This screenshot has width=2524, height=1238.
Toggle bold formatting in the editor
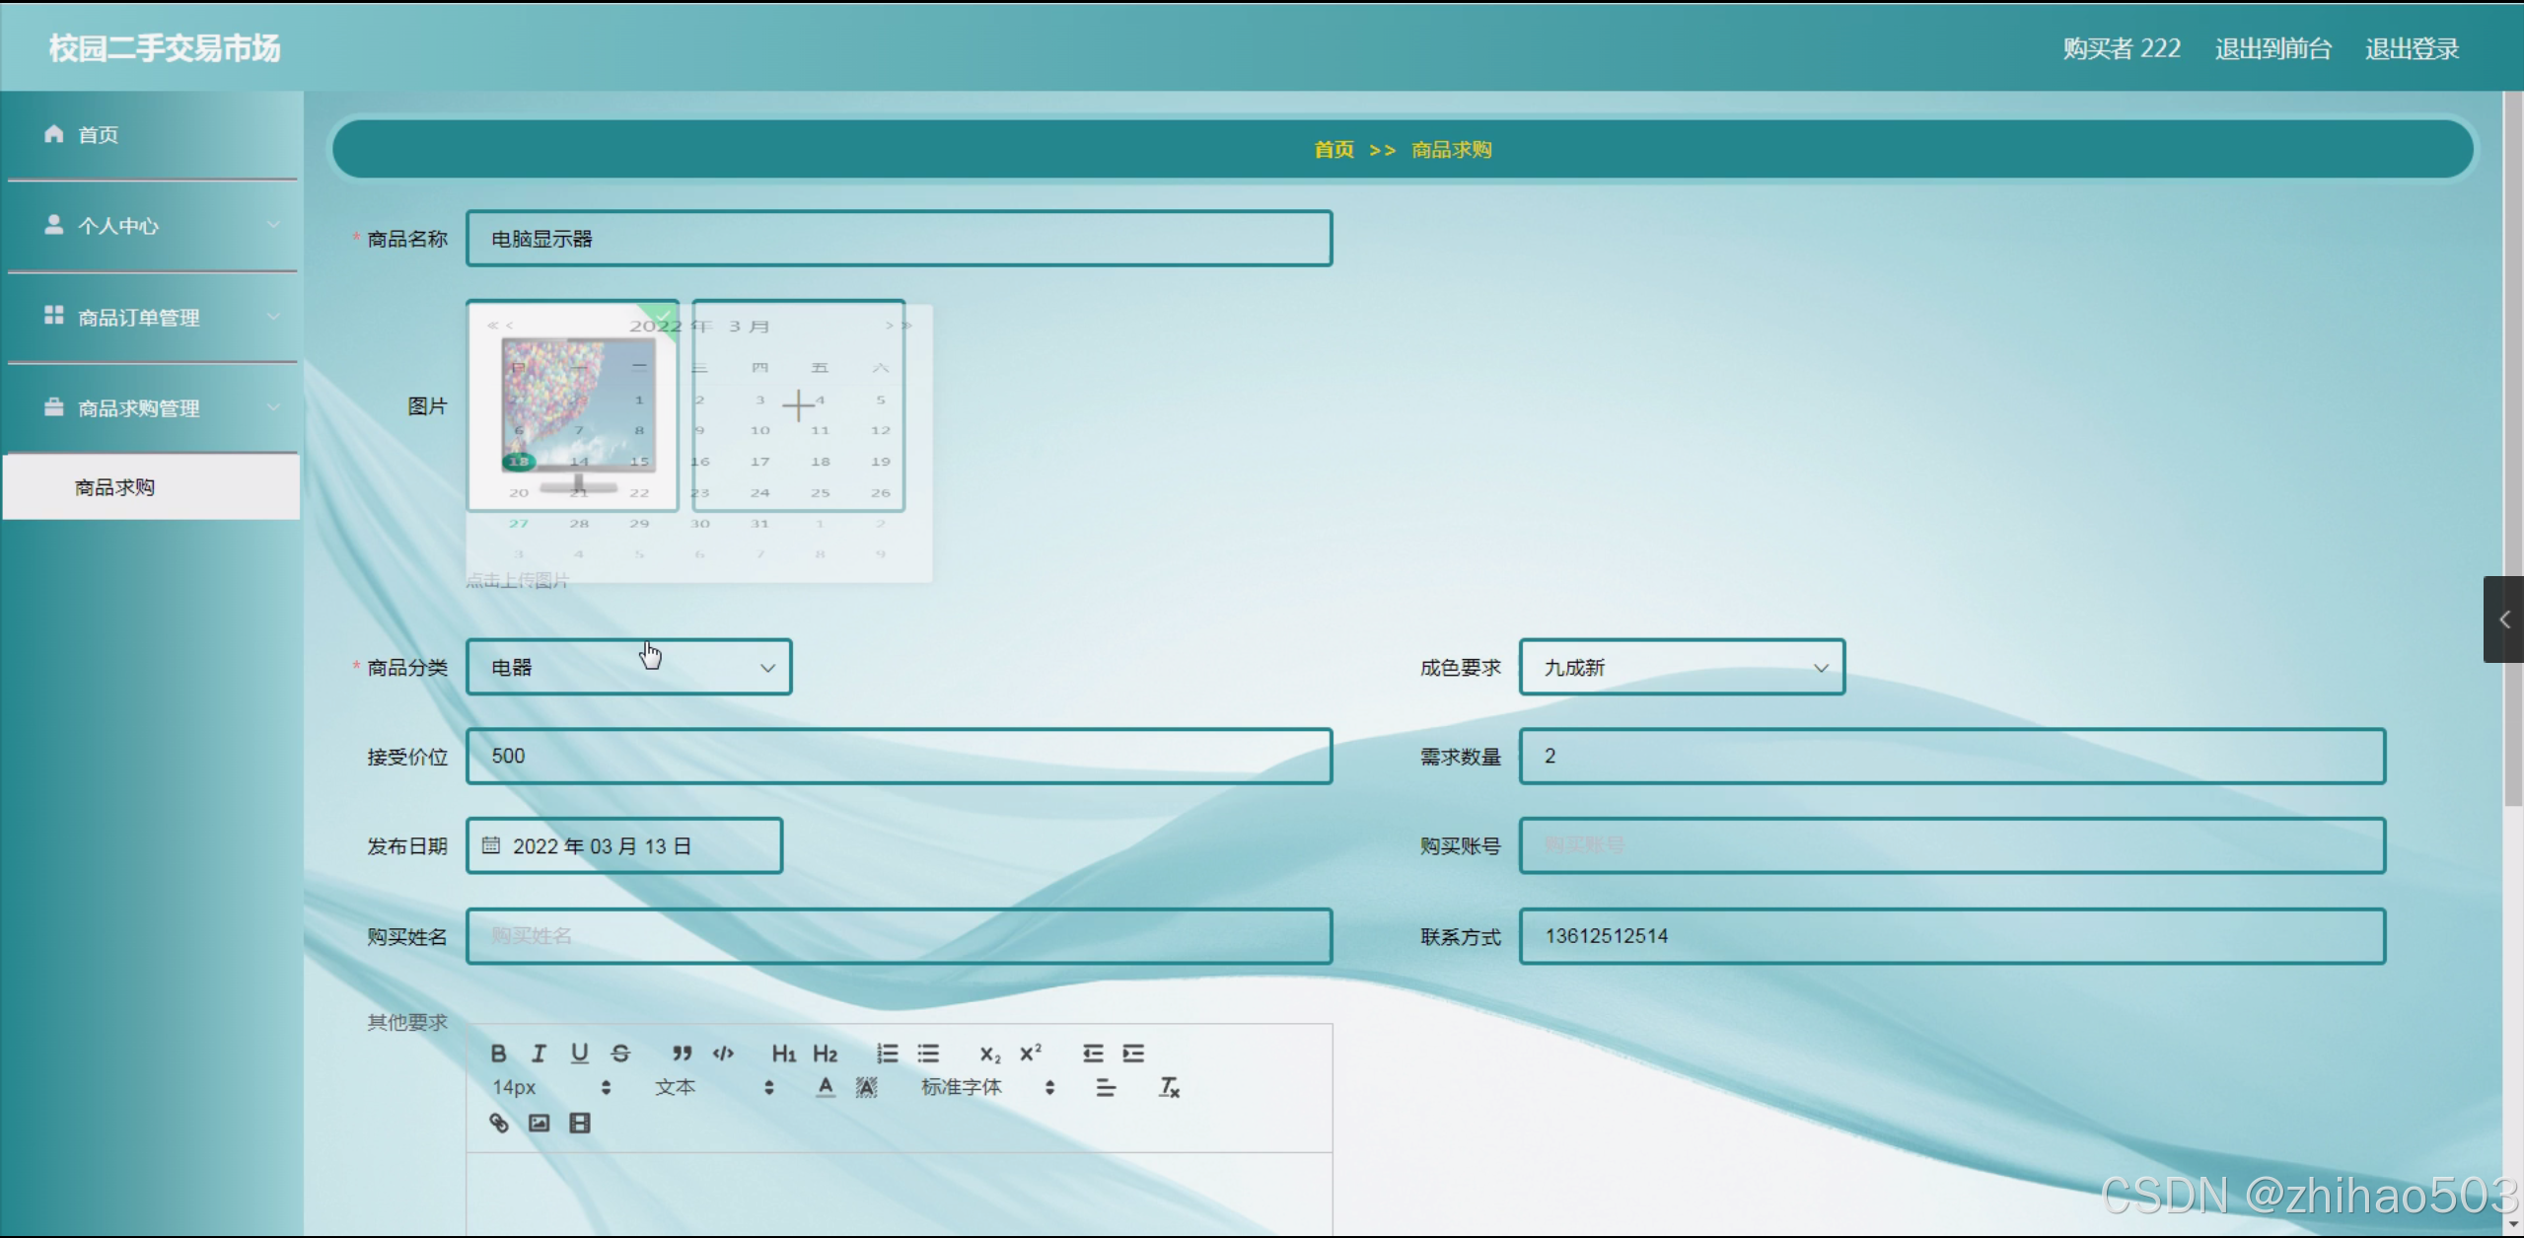498,1054
